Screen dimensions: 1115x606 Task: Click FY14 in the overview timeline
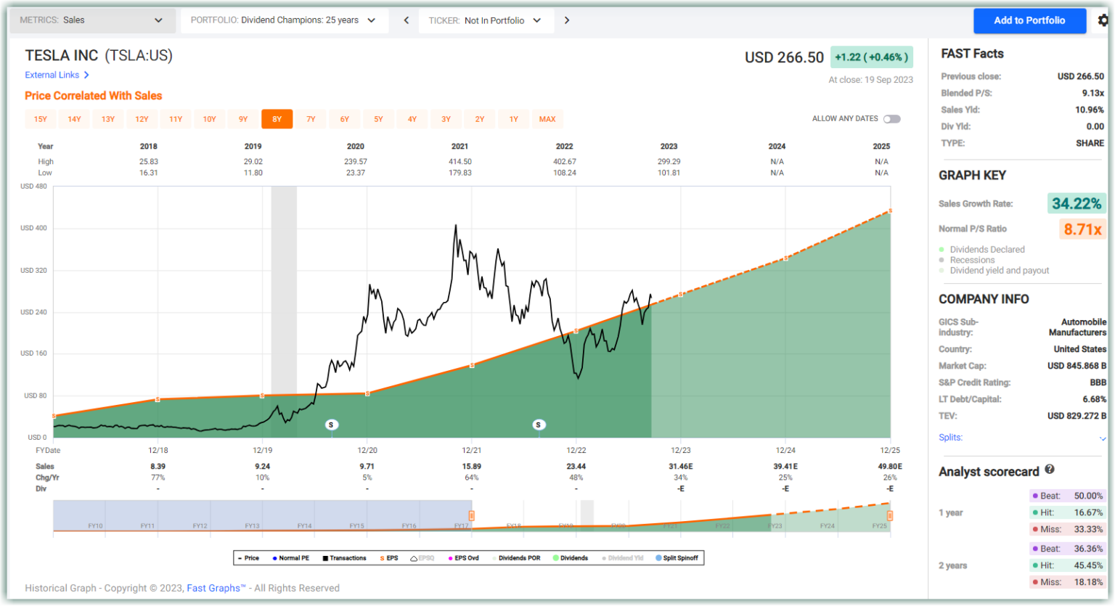(304, 525)
